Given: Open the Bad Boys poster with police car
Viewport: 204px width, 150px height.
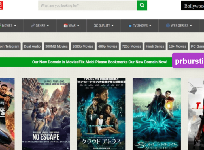Looking at the screenshot, I should coord(7,114).
